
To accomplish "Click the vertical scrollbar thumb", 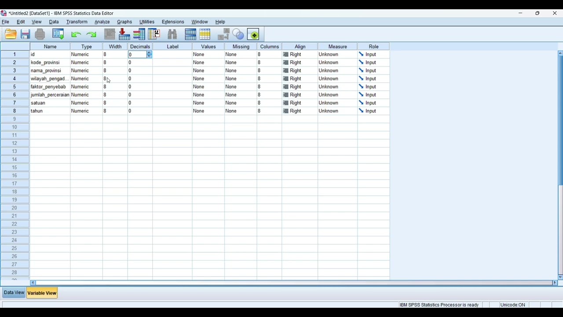I will point(560,120).
